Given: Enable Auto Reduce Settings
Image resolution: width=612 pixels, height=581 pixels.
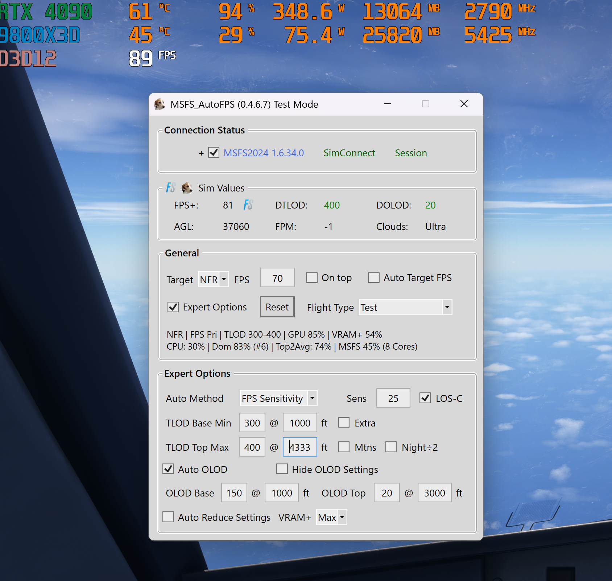Looking at the screenshot, I should (x=168, y=517).
